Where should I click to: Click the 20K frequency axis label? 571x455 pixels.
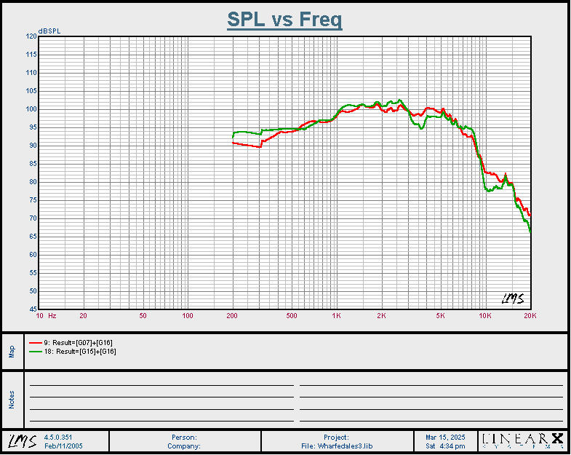coord(530,316)
